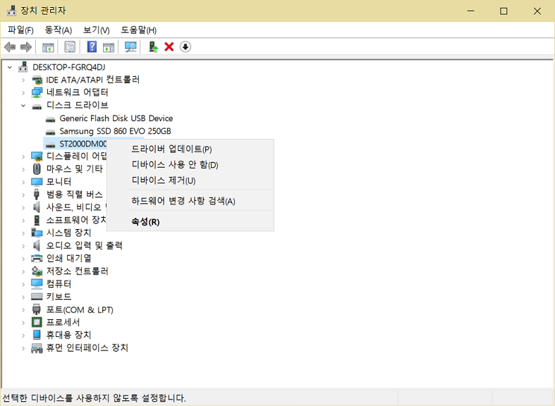555x406 pixels.
Task: Select the ST2000DM00 disk entry
Action: (x=83, y=144)
